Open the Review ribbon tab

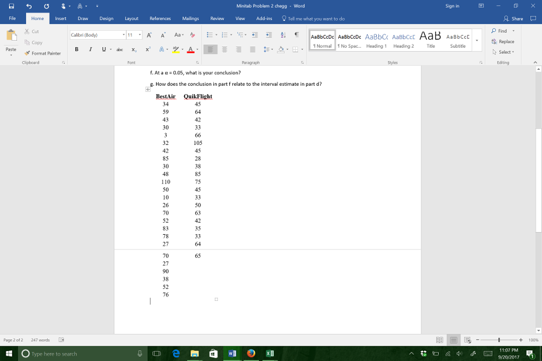tap(217, 18)
